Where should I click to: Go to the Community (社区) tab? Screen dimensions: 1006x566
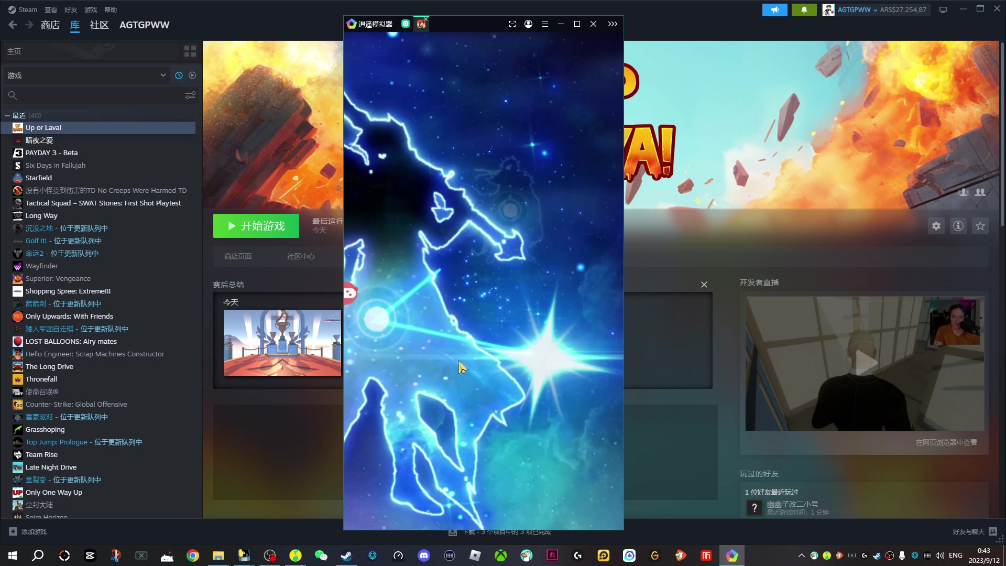click(99, 25)
